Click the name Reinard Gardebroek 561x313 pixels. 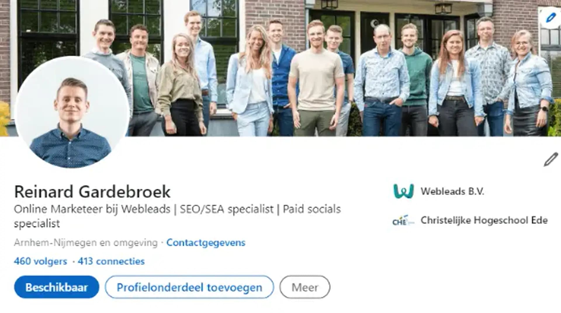click(x=92, y=192)
